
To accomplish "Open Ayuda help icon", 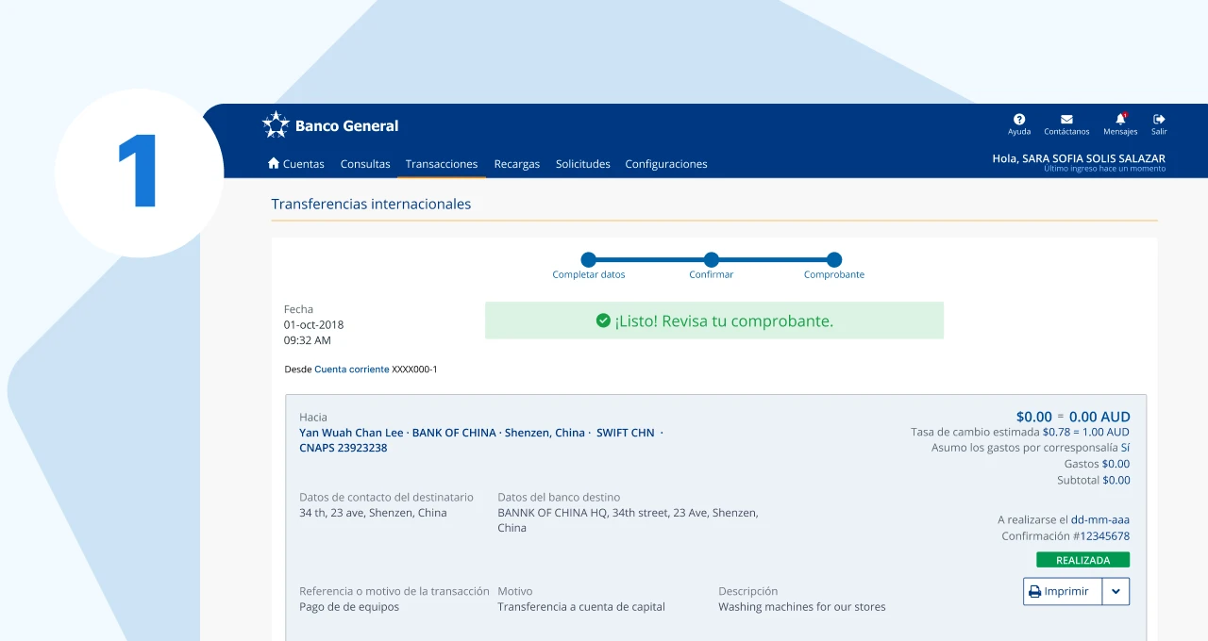I will [x=1019, y=120].
